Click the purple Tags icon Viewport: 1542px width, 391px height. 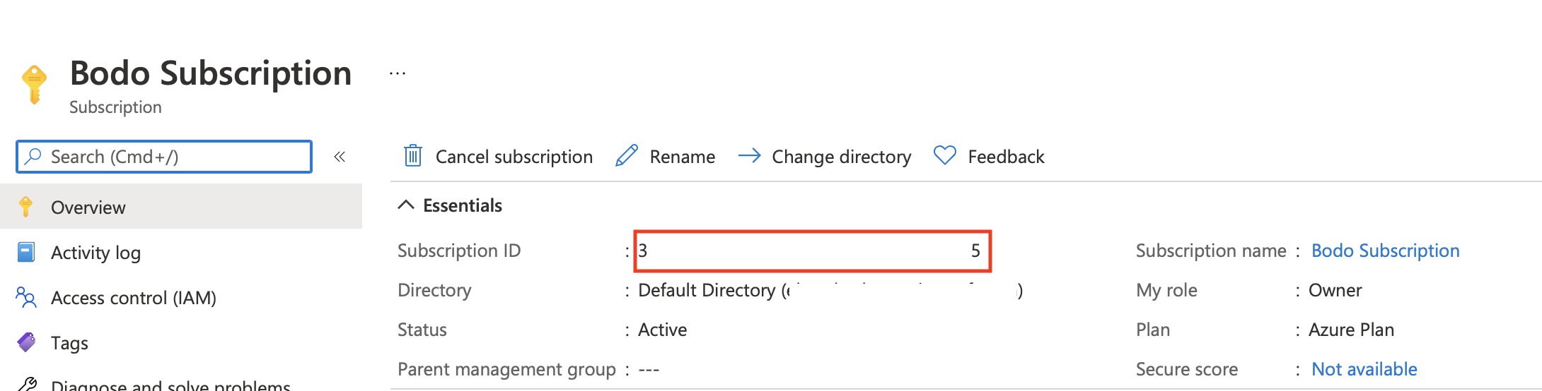click(26, 342)
